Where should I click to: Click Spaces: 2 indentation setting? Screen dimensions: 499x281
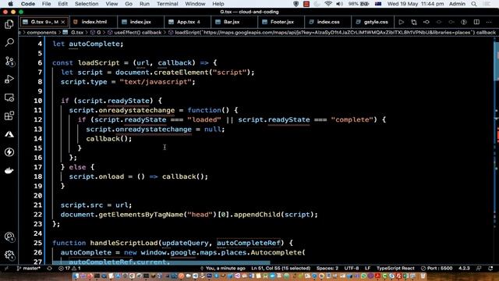pyautogui.click(x=327, y=269)
